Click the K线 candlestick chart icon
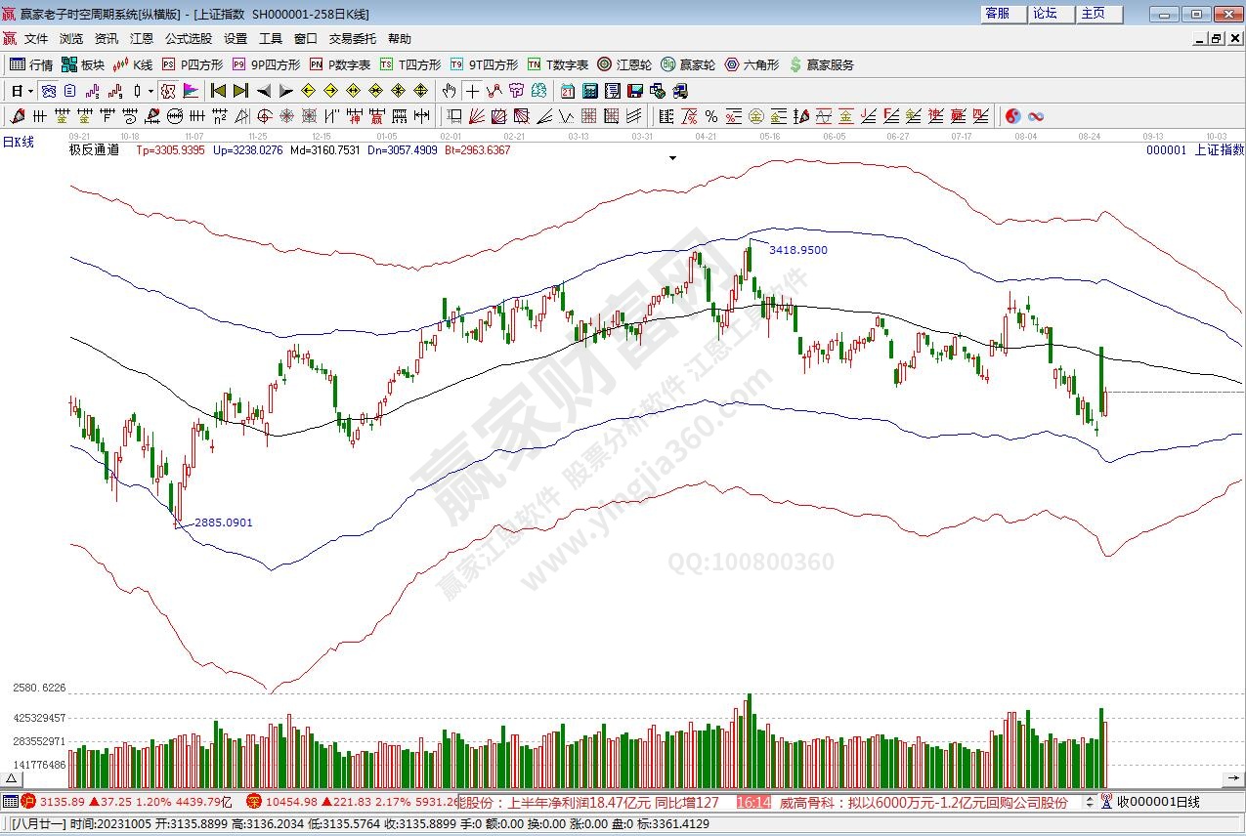The image size is (1246, 836). (x=133, y=65)
